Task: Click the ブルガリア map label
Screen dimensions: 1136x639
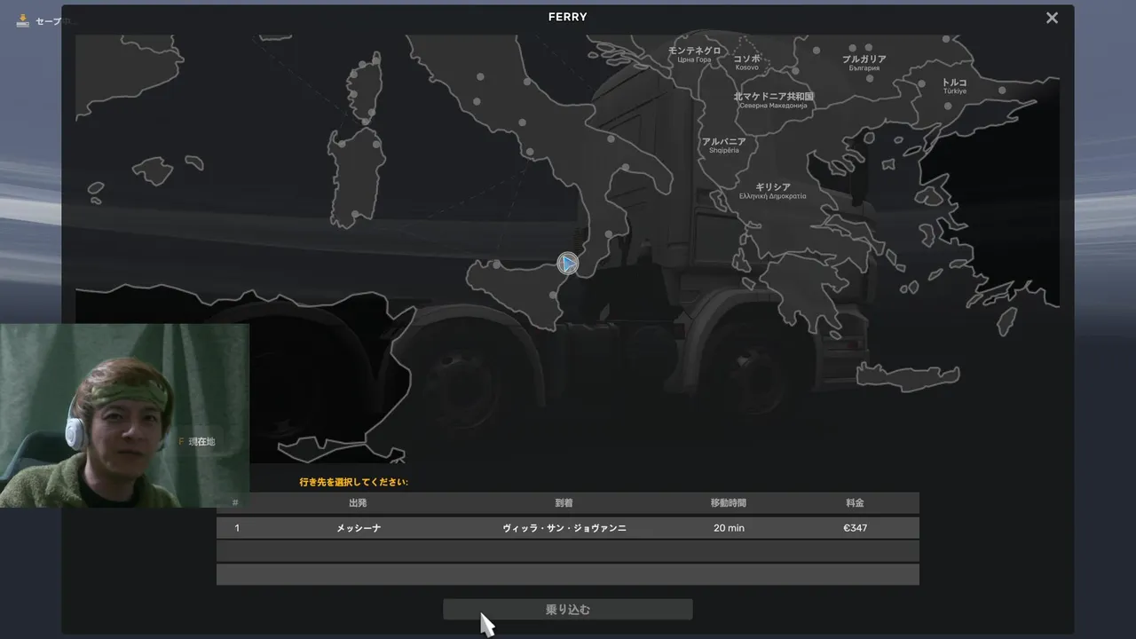Action: tap(864, 63)
